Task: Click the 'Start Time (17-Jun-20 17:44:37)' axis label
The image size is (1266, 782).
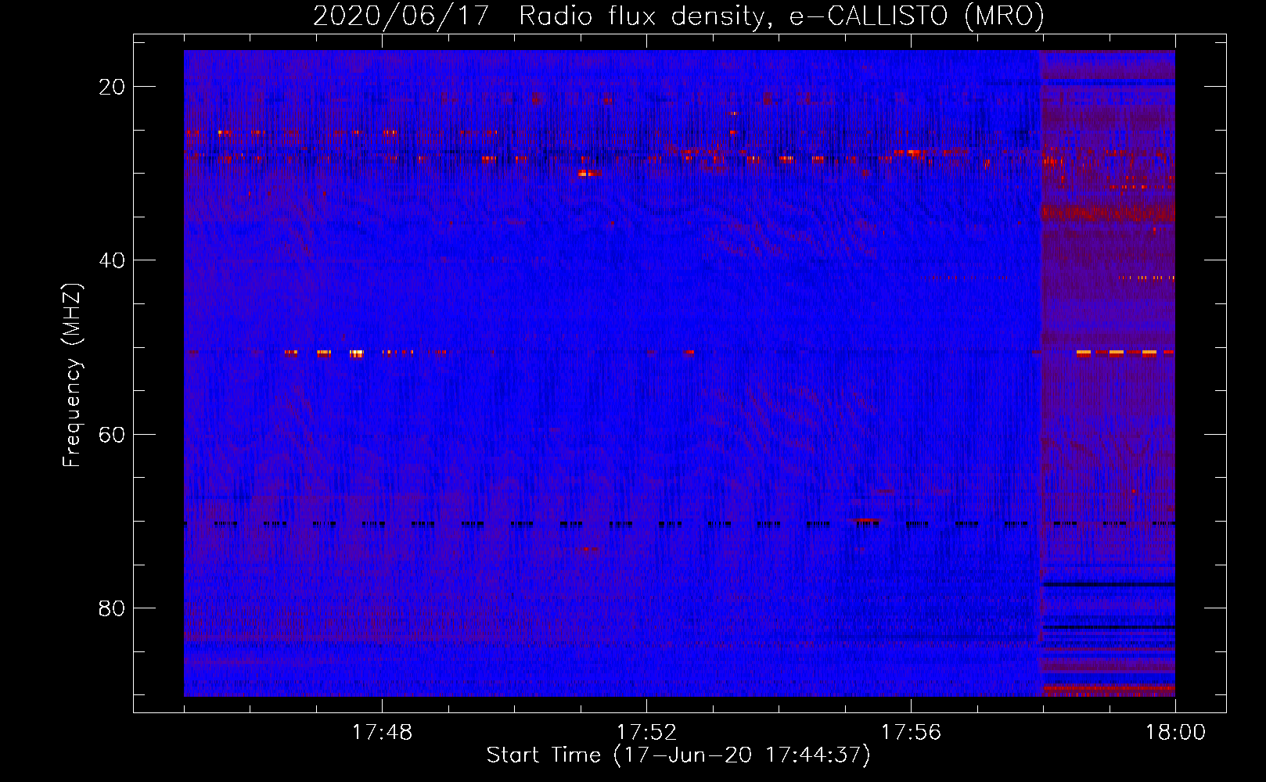Action: pos(678,755)
